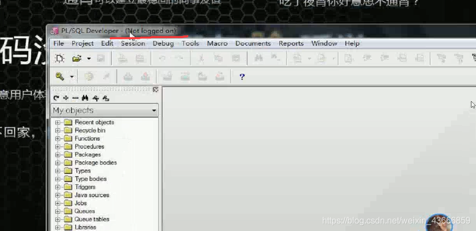Click the Save diskette toolbar icon
This screenshot has width=476, height=231.
(x=101, y=58)
